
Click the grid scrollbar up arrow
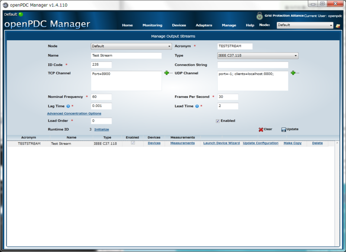337,143
